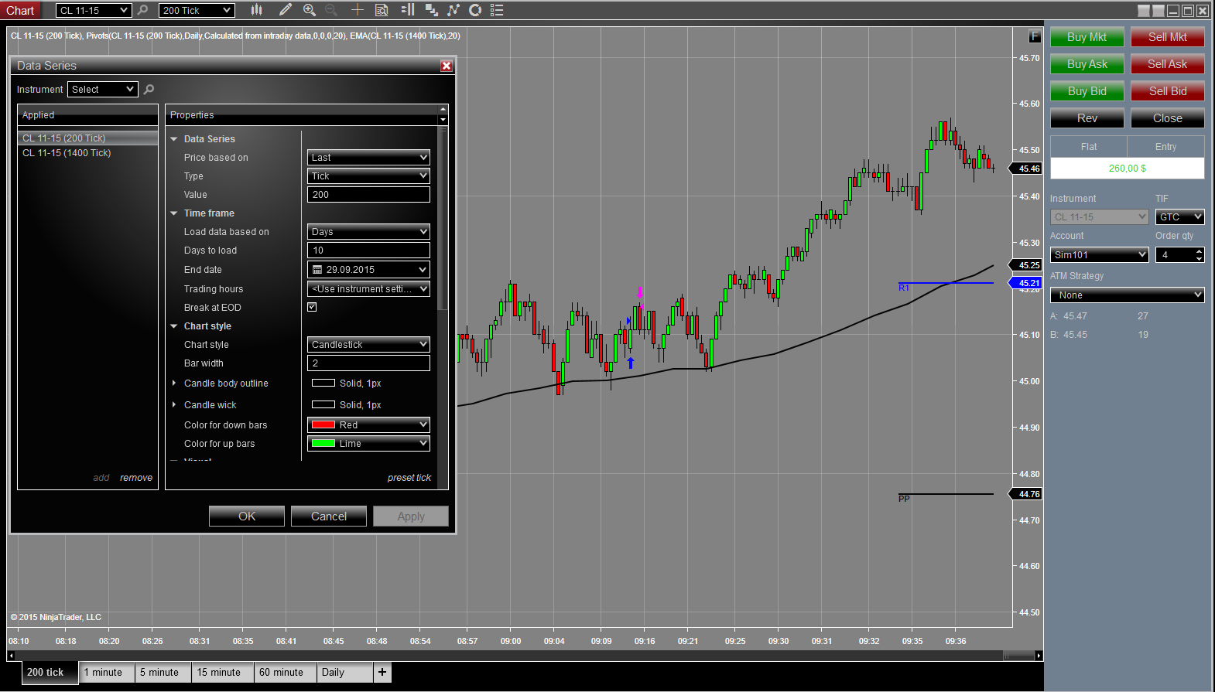Switch to the Daily tab
The image size is (1215, 692).
tap(345, 673)
